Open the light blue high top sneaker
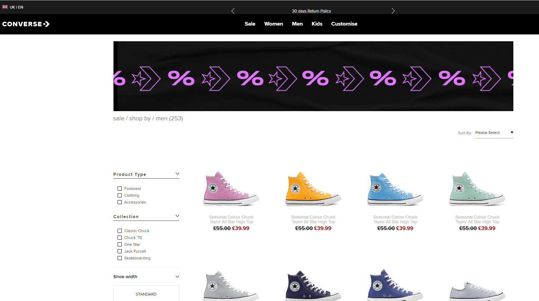Screen dimensions: 539x301 click(395, 189)
